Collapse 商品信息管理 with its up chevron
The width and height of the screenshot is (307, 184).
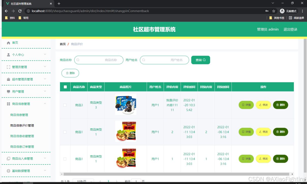[45, 103]
